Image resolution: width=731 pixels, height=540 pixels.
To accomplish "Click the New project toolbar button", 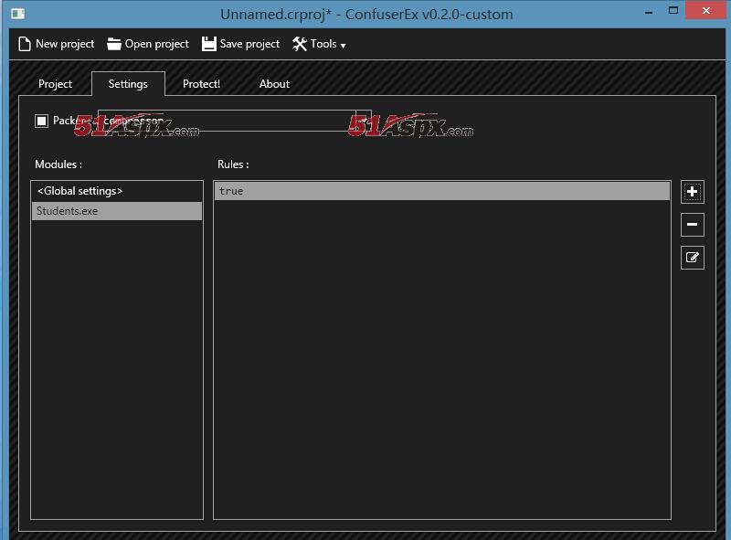I will pyautogui.click(x=56, y=44).
